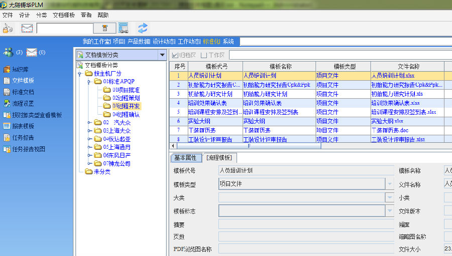Expand the 03上海大众 tree node
The image size is (452, 256).
(x=90, y=130)
